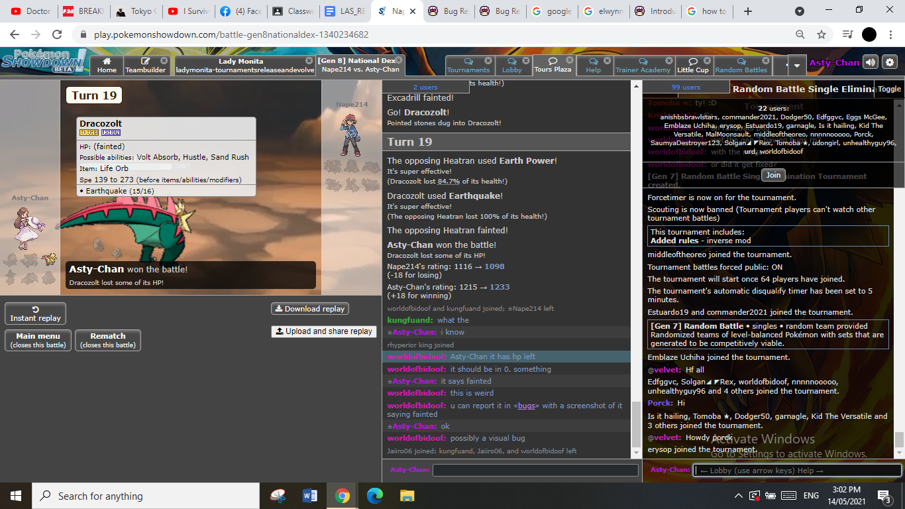Open the Teambuilder tab
This screenshot has width=905, height=509.
pos(146,65)
